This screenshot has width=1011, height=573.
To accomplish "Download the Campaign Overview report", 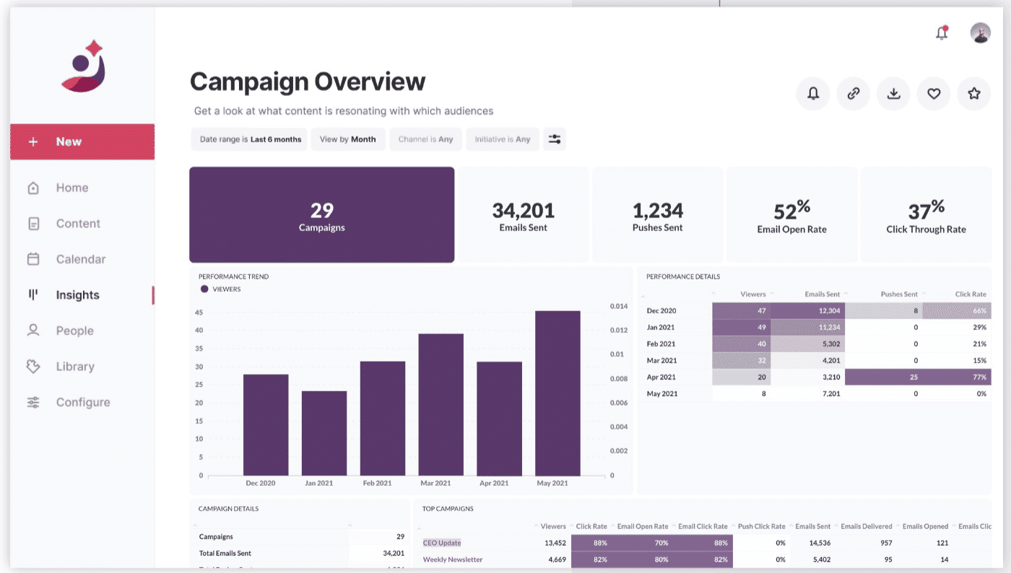I will click(x=893, y=93).
